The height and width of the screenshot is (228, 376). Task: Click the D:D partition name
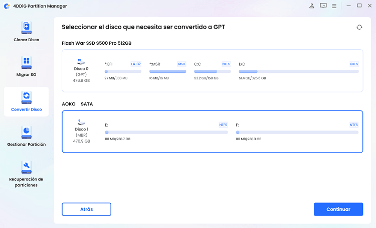pos(242,64)
